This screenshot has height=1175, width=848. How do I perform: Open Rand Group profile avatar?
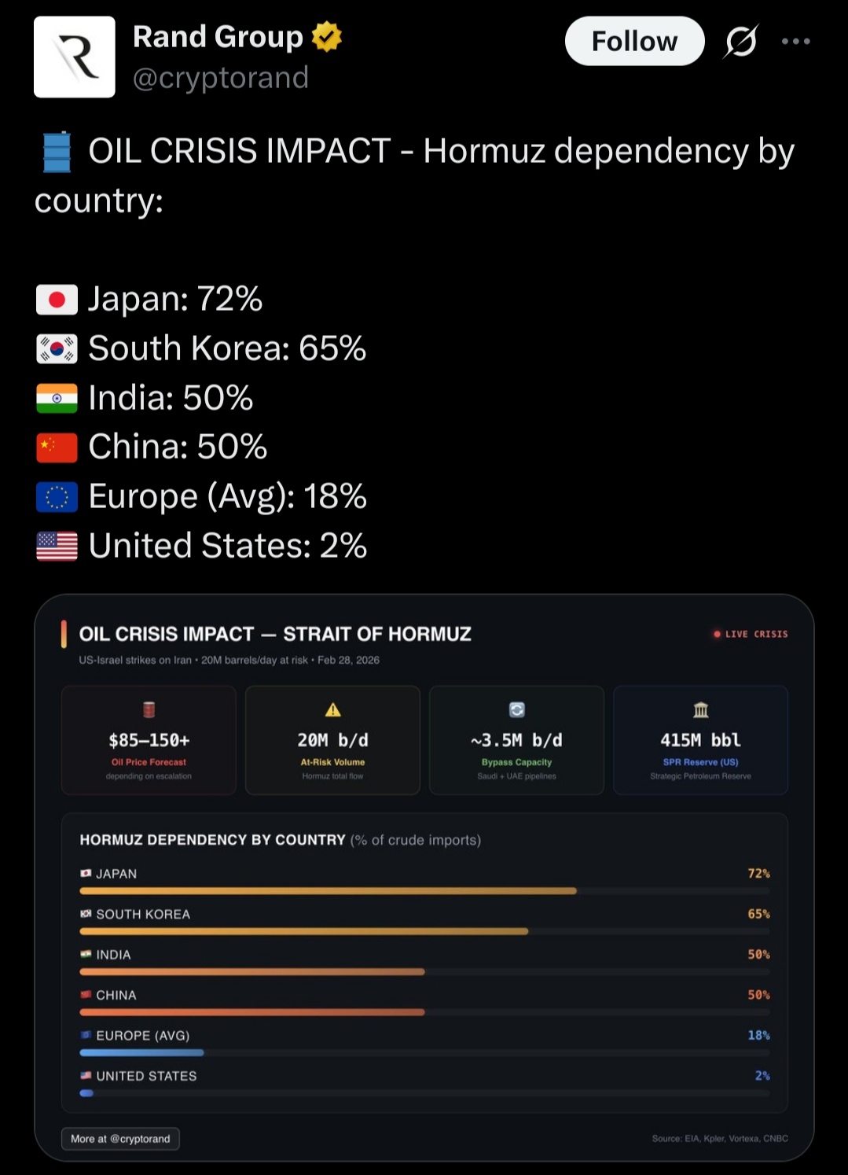75,57
